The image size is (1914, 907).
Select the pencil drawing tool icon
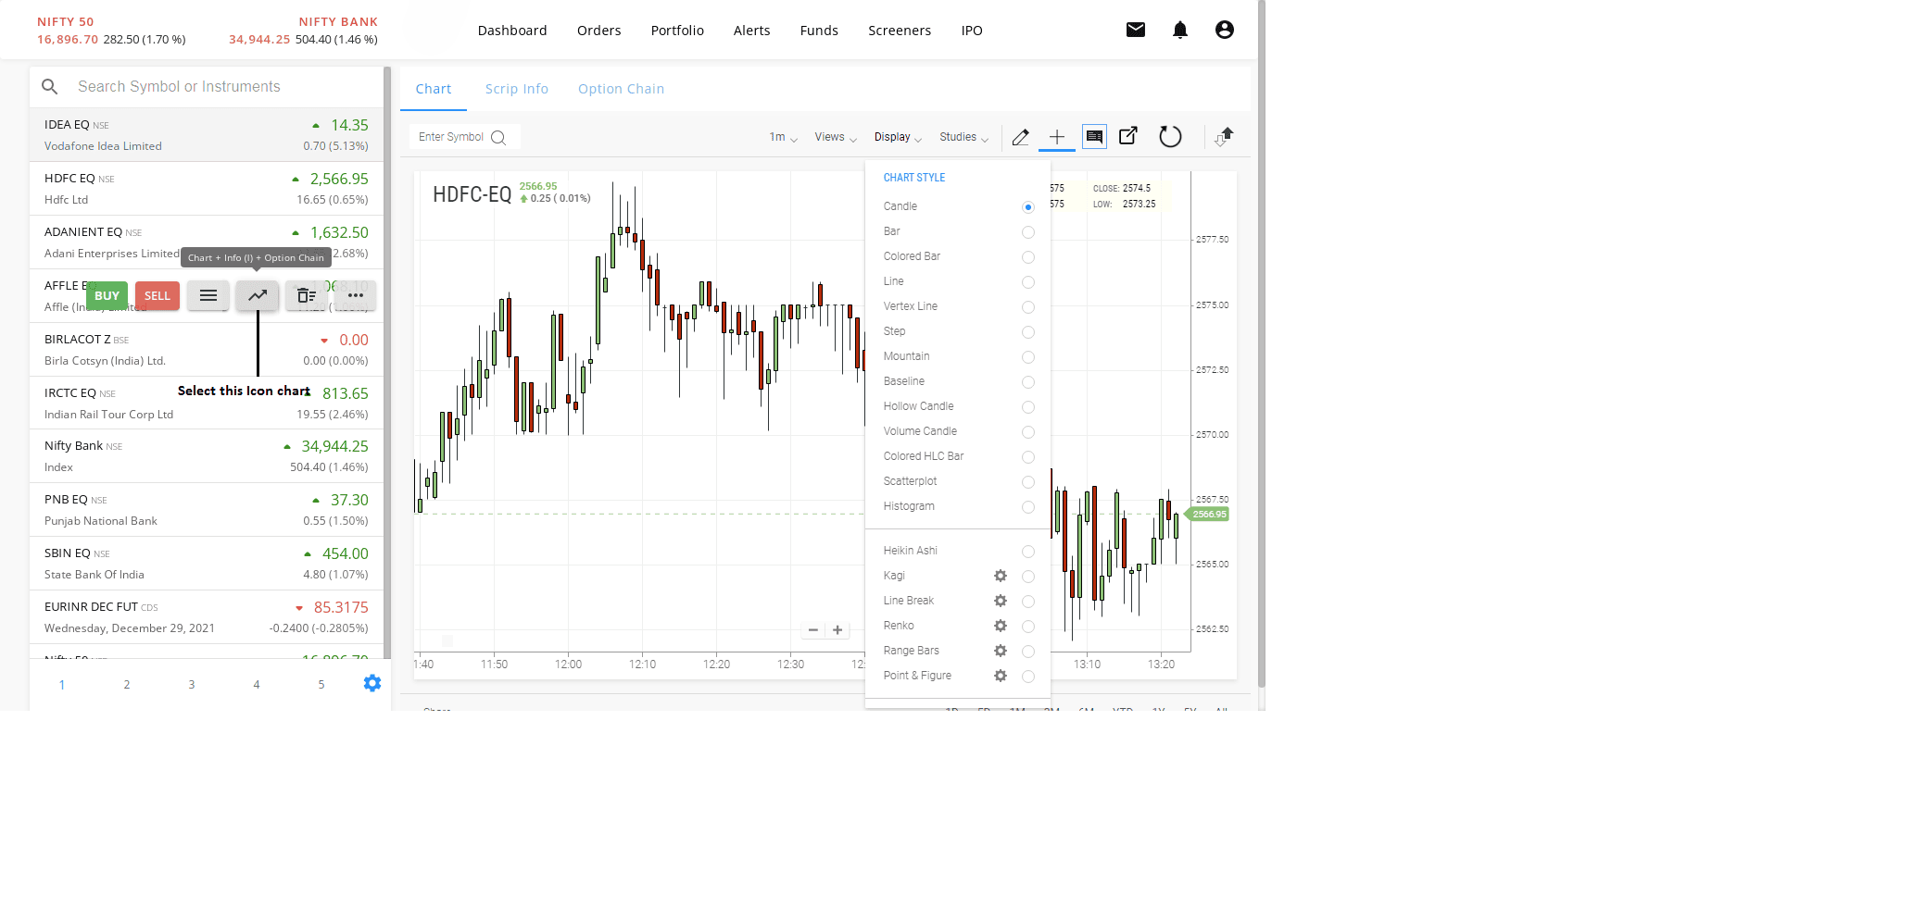[x=1020, y=137]
